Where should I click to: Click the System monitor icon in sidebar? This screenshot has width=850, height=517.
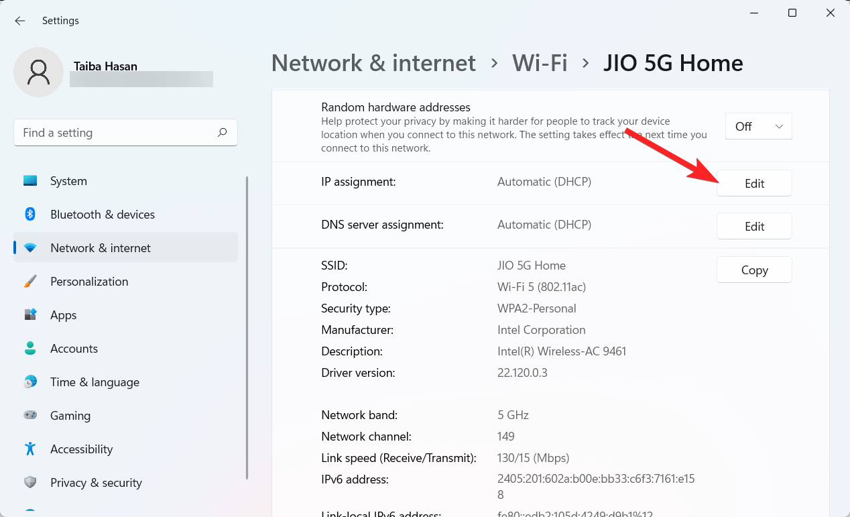click(30, 181)
